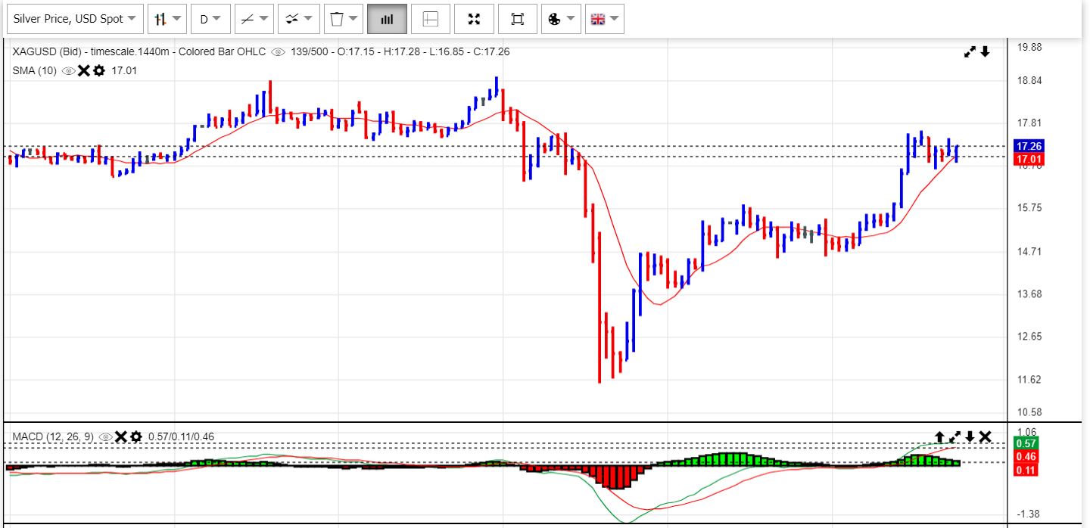The width and height of the screenshot is (1090, 528).
Task: Close the MACD pane with right-side X
Action: click(985, 436)
